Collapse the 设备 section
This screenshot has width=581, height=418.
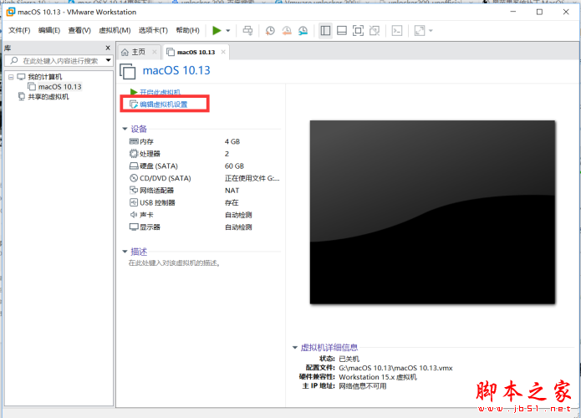click(x=125, y=129)
